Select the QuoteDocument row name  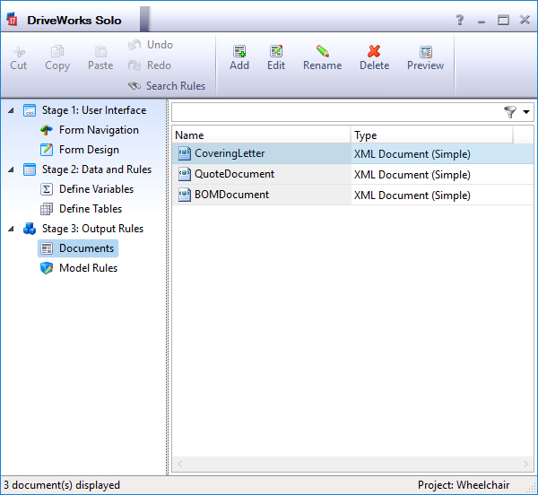(x=234, y=174)
